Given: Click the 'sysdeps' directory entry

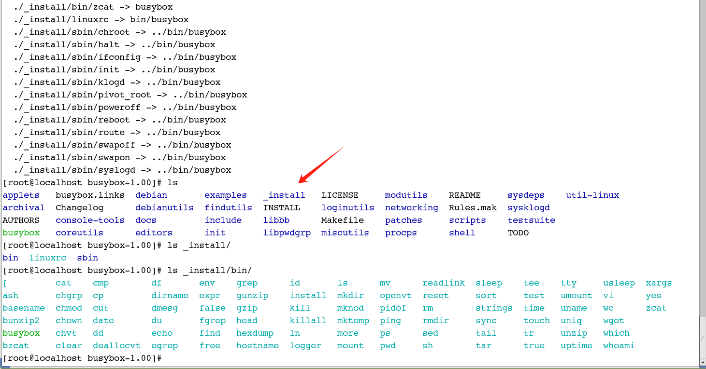Looking at the screenshot, I should click(526, 195).
